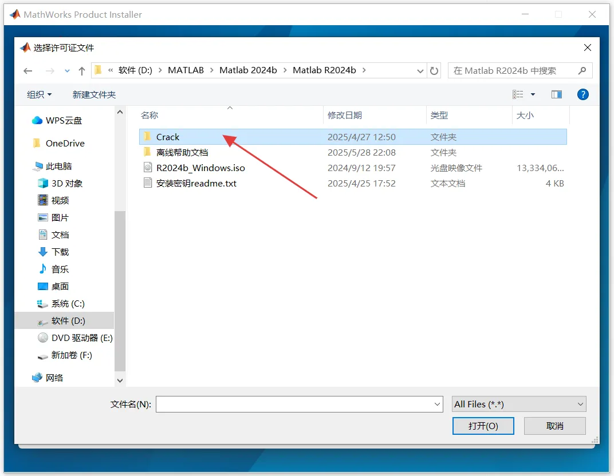Create a new folder with 新建文件夹

pyautogui.click(x=94, y=94)
